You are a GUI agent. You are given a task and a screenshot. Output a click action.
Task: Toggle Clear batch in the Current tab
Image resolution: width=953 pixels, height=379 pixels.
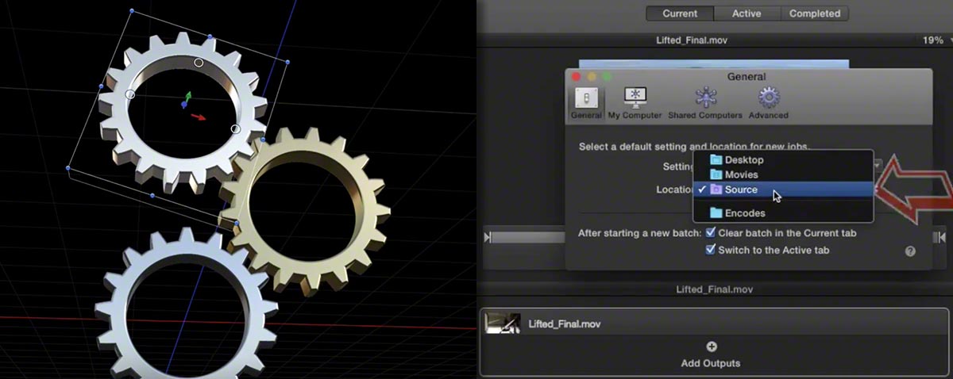(x=711, y=233)
